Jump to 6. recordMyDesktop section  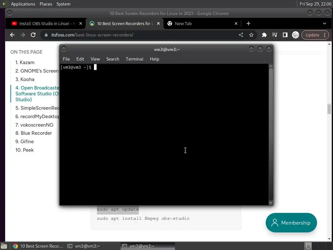click(37, 117)
